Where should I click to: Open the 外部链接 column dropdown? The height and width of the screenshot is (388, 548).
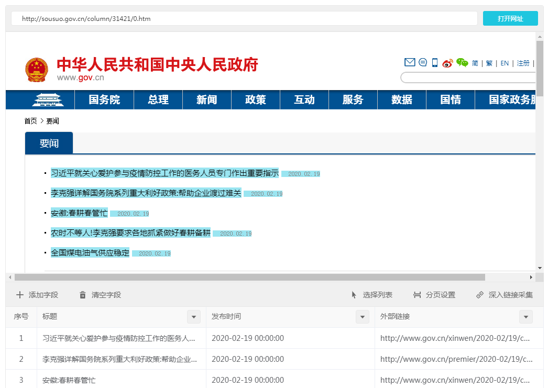[526, 317]
